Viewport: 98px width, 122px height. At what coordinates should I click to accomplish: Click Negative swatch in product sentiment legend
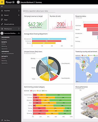pos(31,91)
